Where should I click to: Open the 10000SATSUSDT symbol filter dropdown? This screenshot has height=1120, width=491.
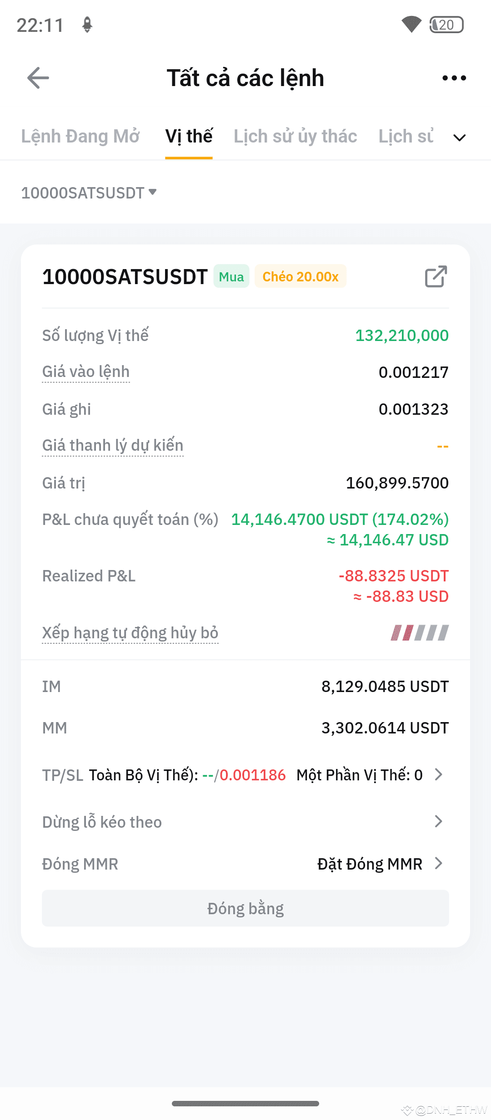tap(89, 193)
